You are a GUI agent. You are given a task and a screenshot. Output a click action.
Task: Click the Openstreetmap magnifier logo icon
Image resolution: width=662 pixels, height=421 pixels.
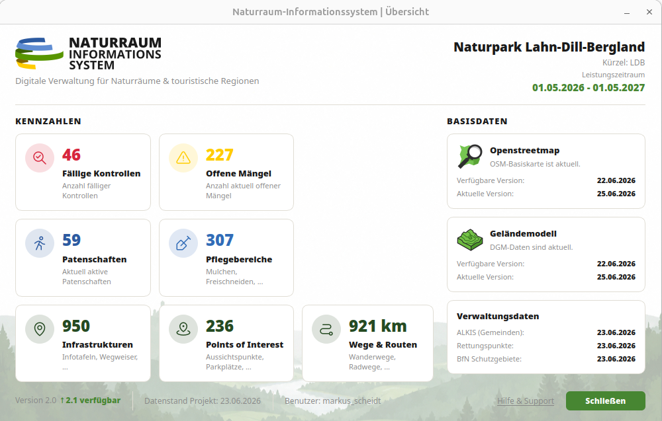coord(470,156)
